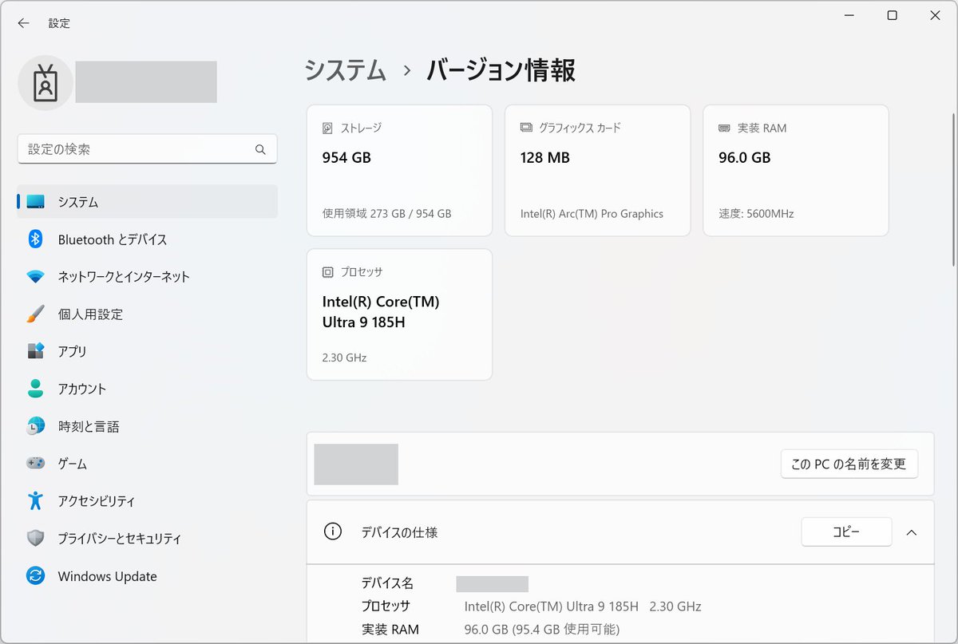Screen dimensions: 958x644
Task: Click the Windows Update sync icon
Action: 36,576
